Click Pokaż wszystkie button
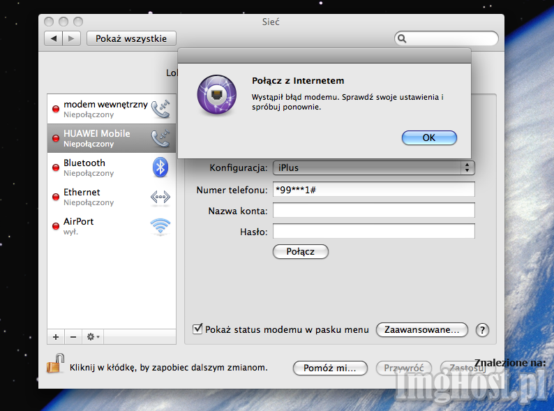Viewport: 554px width, 411px height. tap(131, 38)
